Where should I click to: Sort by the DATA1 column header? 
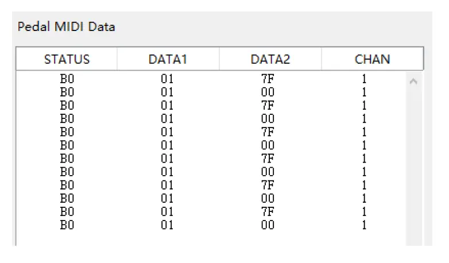click(168, 59)
